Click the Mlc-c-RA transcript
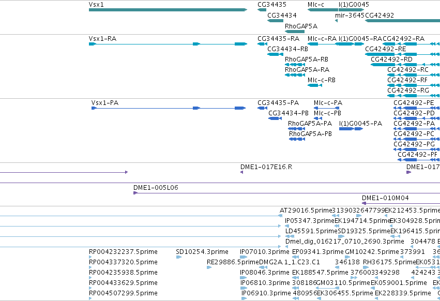 (323, 44)
